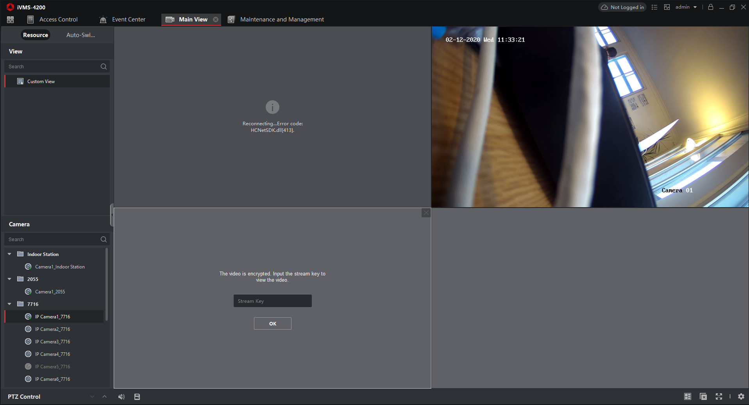Open the admin user dropdown
The image size is (749, 405).
(x=686, y=7)
